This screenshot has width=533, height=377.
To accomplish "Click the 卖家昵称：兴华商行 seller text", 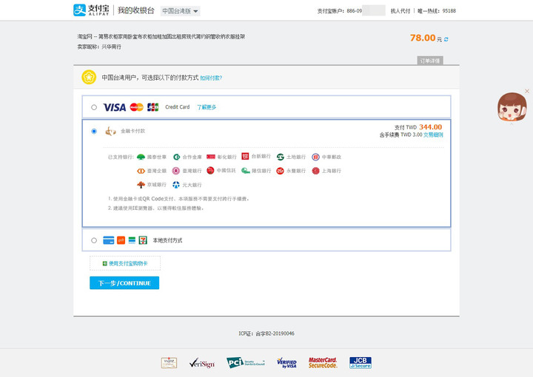I will [x=99, y=47].
